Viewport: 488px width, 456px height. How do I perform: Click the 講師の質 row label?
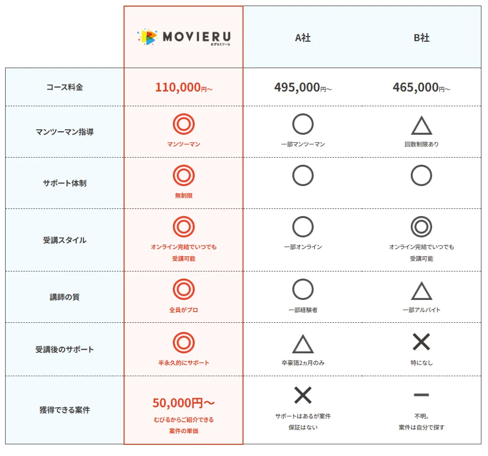pos(65,297)
